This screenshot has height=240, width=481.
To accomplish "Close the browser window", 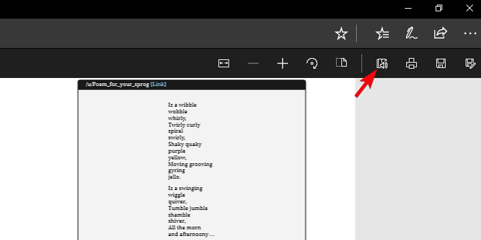I will click(470, 8).
